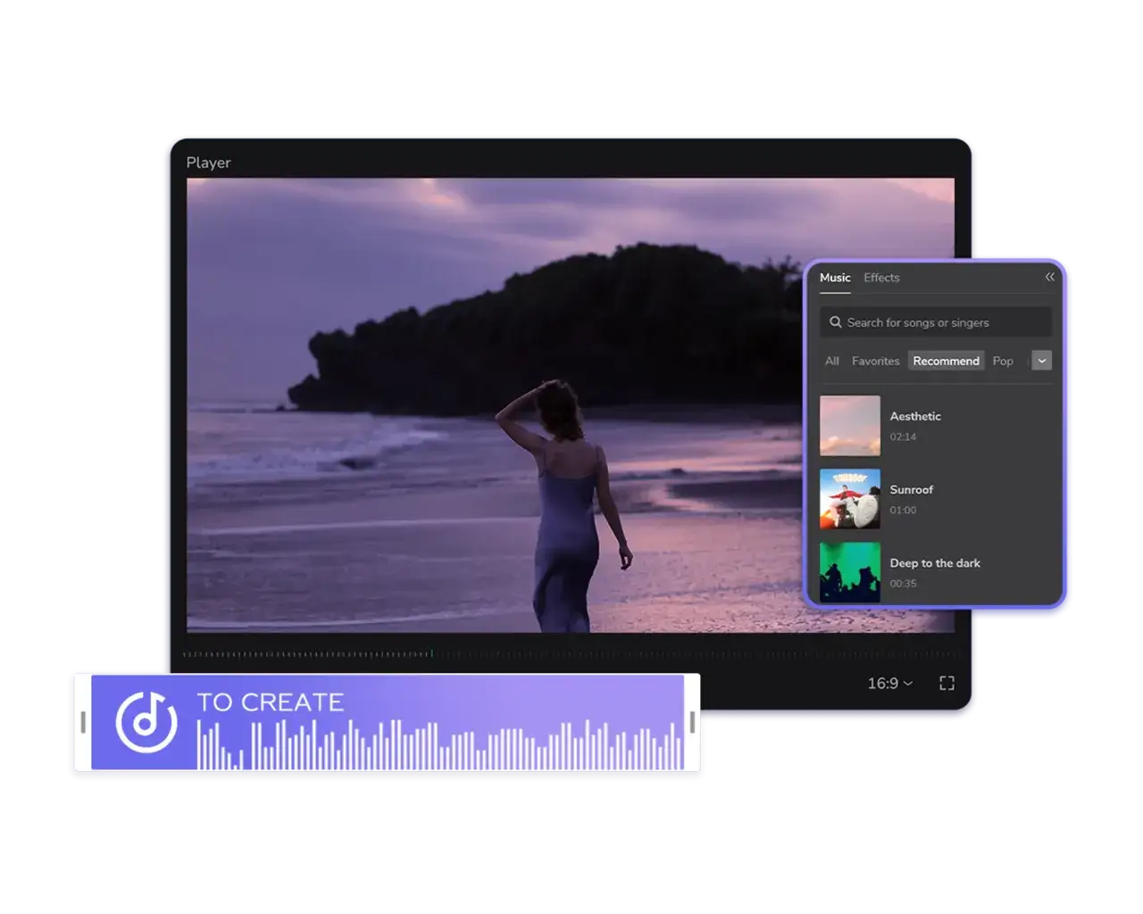Screen dimensions: 1143x914
Task: Click the left trim handle of audio clip
Action: point(83,722)
